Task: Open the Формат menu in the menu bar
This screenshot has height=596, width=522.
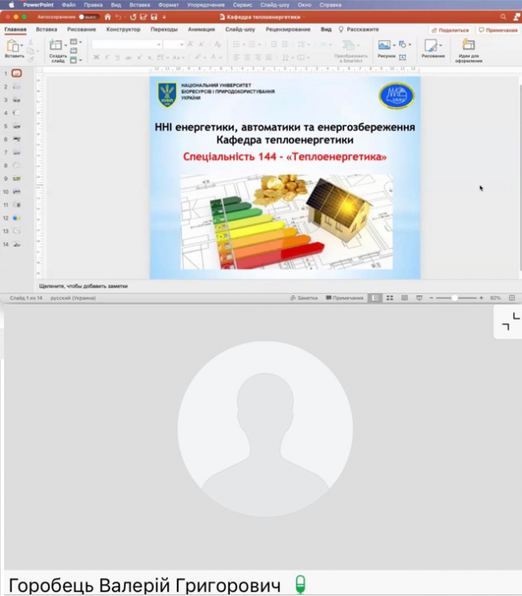Action: tap(169, 5)
